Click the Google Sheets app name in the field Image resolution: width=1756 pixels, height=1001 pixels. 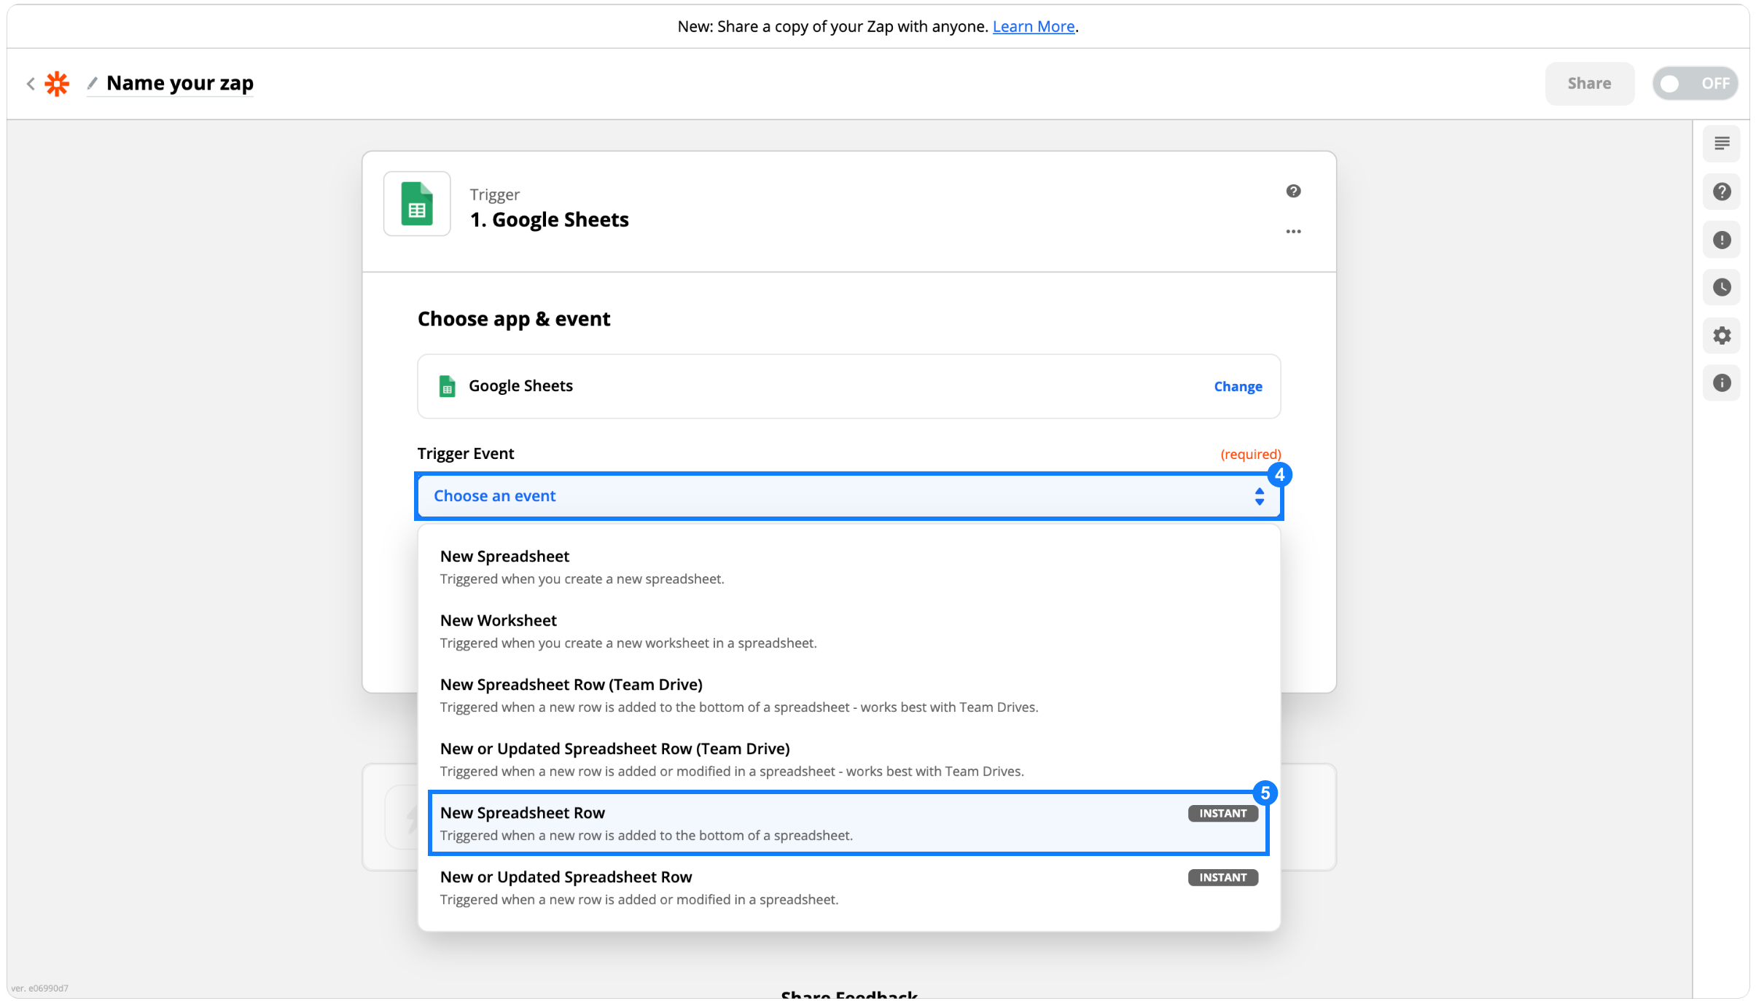point(520,385)
